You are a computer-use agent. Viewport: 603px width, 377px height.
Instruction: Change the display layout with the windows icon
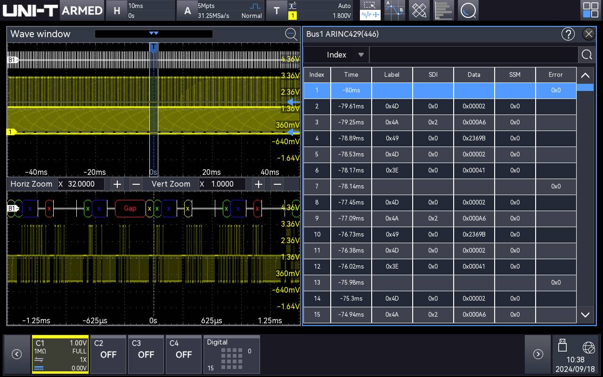tap(590, 10)
